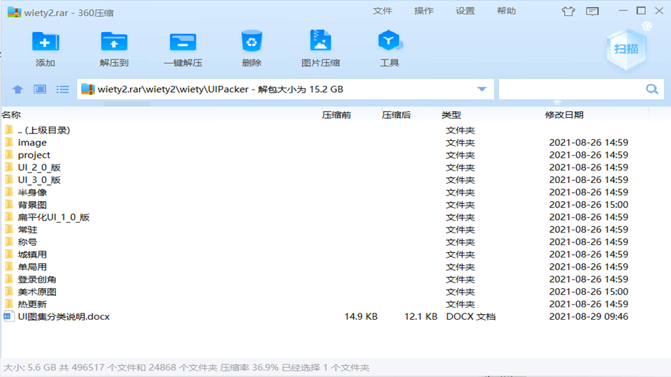671x377 pixels.
Task: Select the 常驻 folder
Action: [x=335, y=230]
